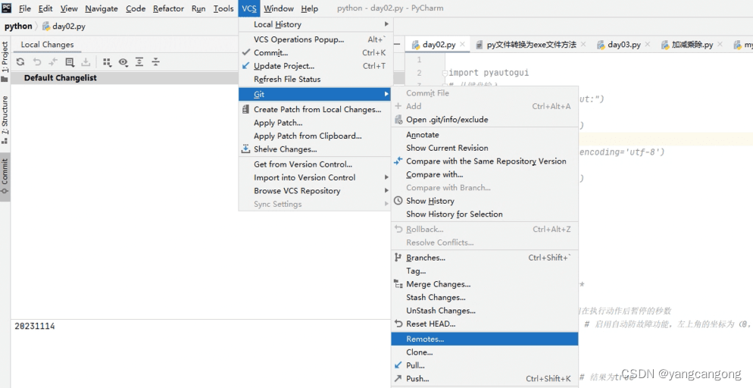Choose UnStash Changes...

click(x=485, y=311)
